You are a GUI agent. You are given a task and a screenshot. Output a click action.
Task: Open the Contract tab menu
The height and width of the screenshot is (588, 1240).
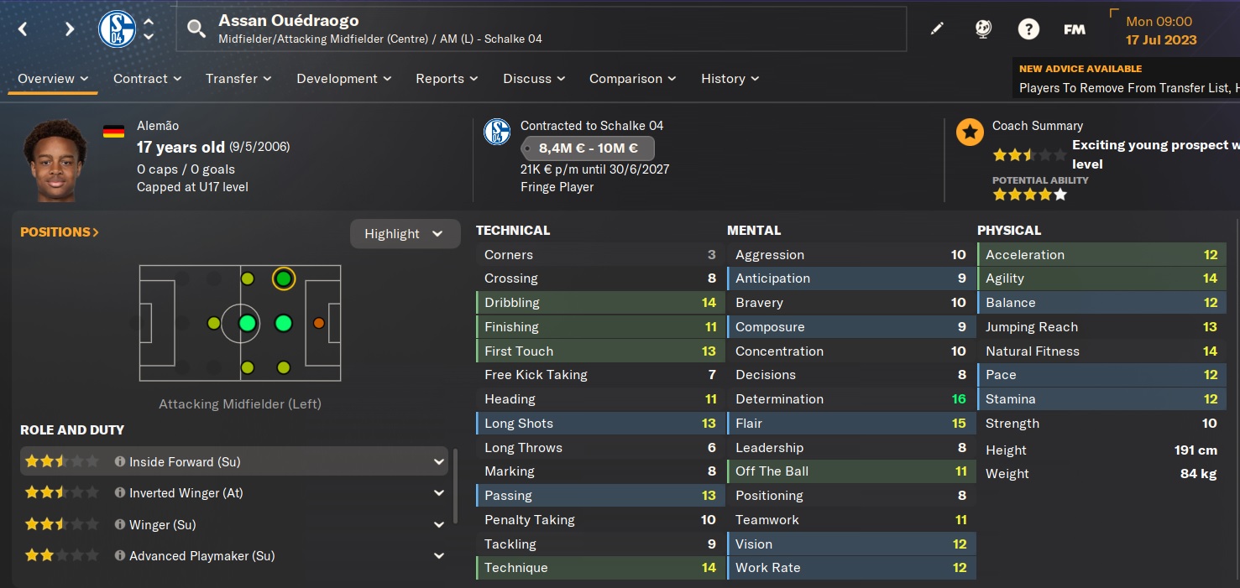(147, 78)
